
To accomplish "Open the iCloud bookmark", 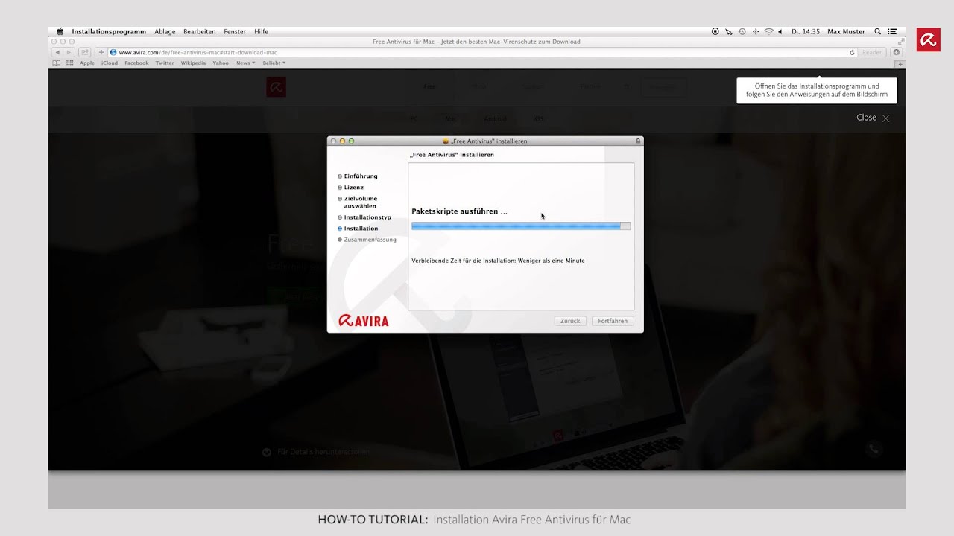I will point(110,63).
